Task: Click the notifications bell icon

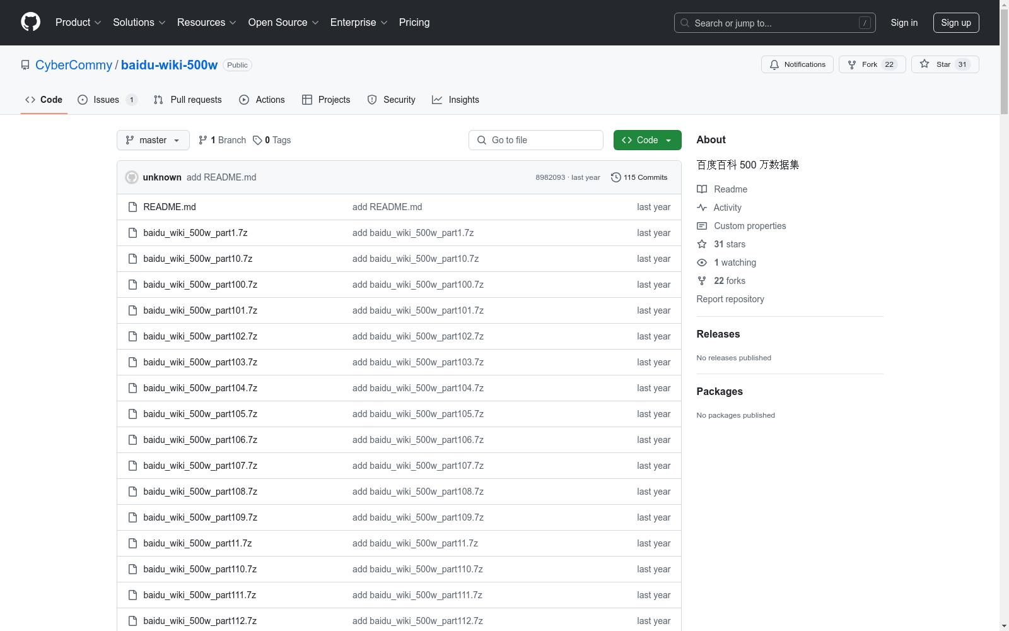Action: [774, 64]
